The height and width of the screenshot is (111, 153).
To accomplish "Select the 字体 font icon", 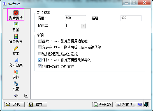I will coord(16,72).
